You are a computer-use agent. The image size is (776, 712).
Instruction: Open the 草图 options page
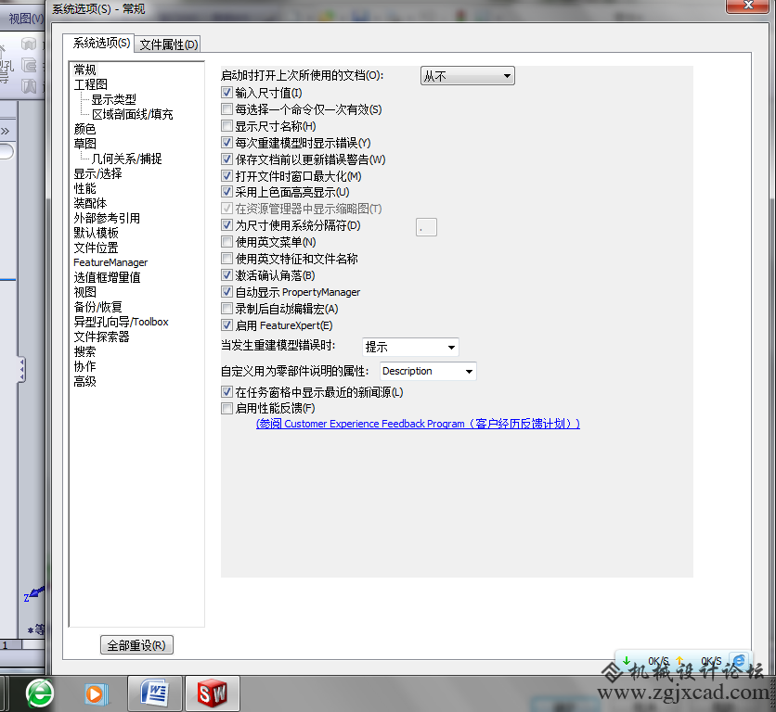click(x=84, y=144)
